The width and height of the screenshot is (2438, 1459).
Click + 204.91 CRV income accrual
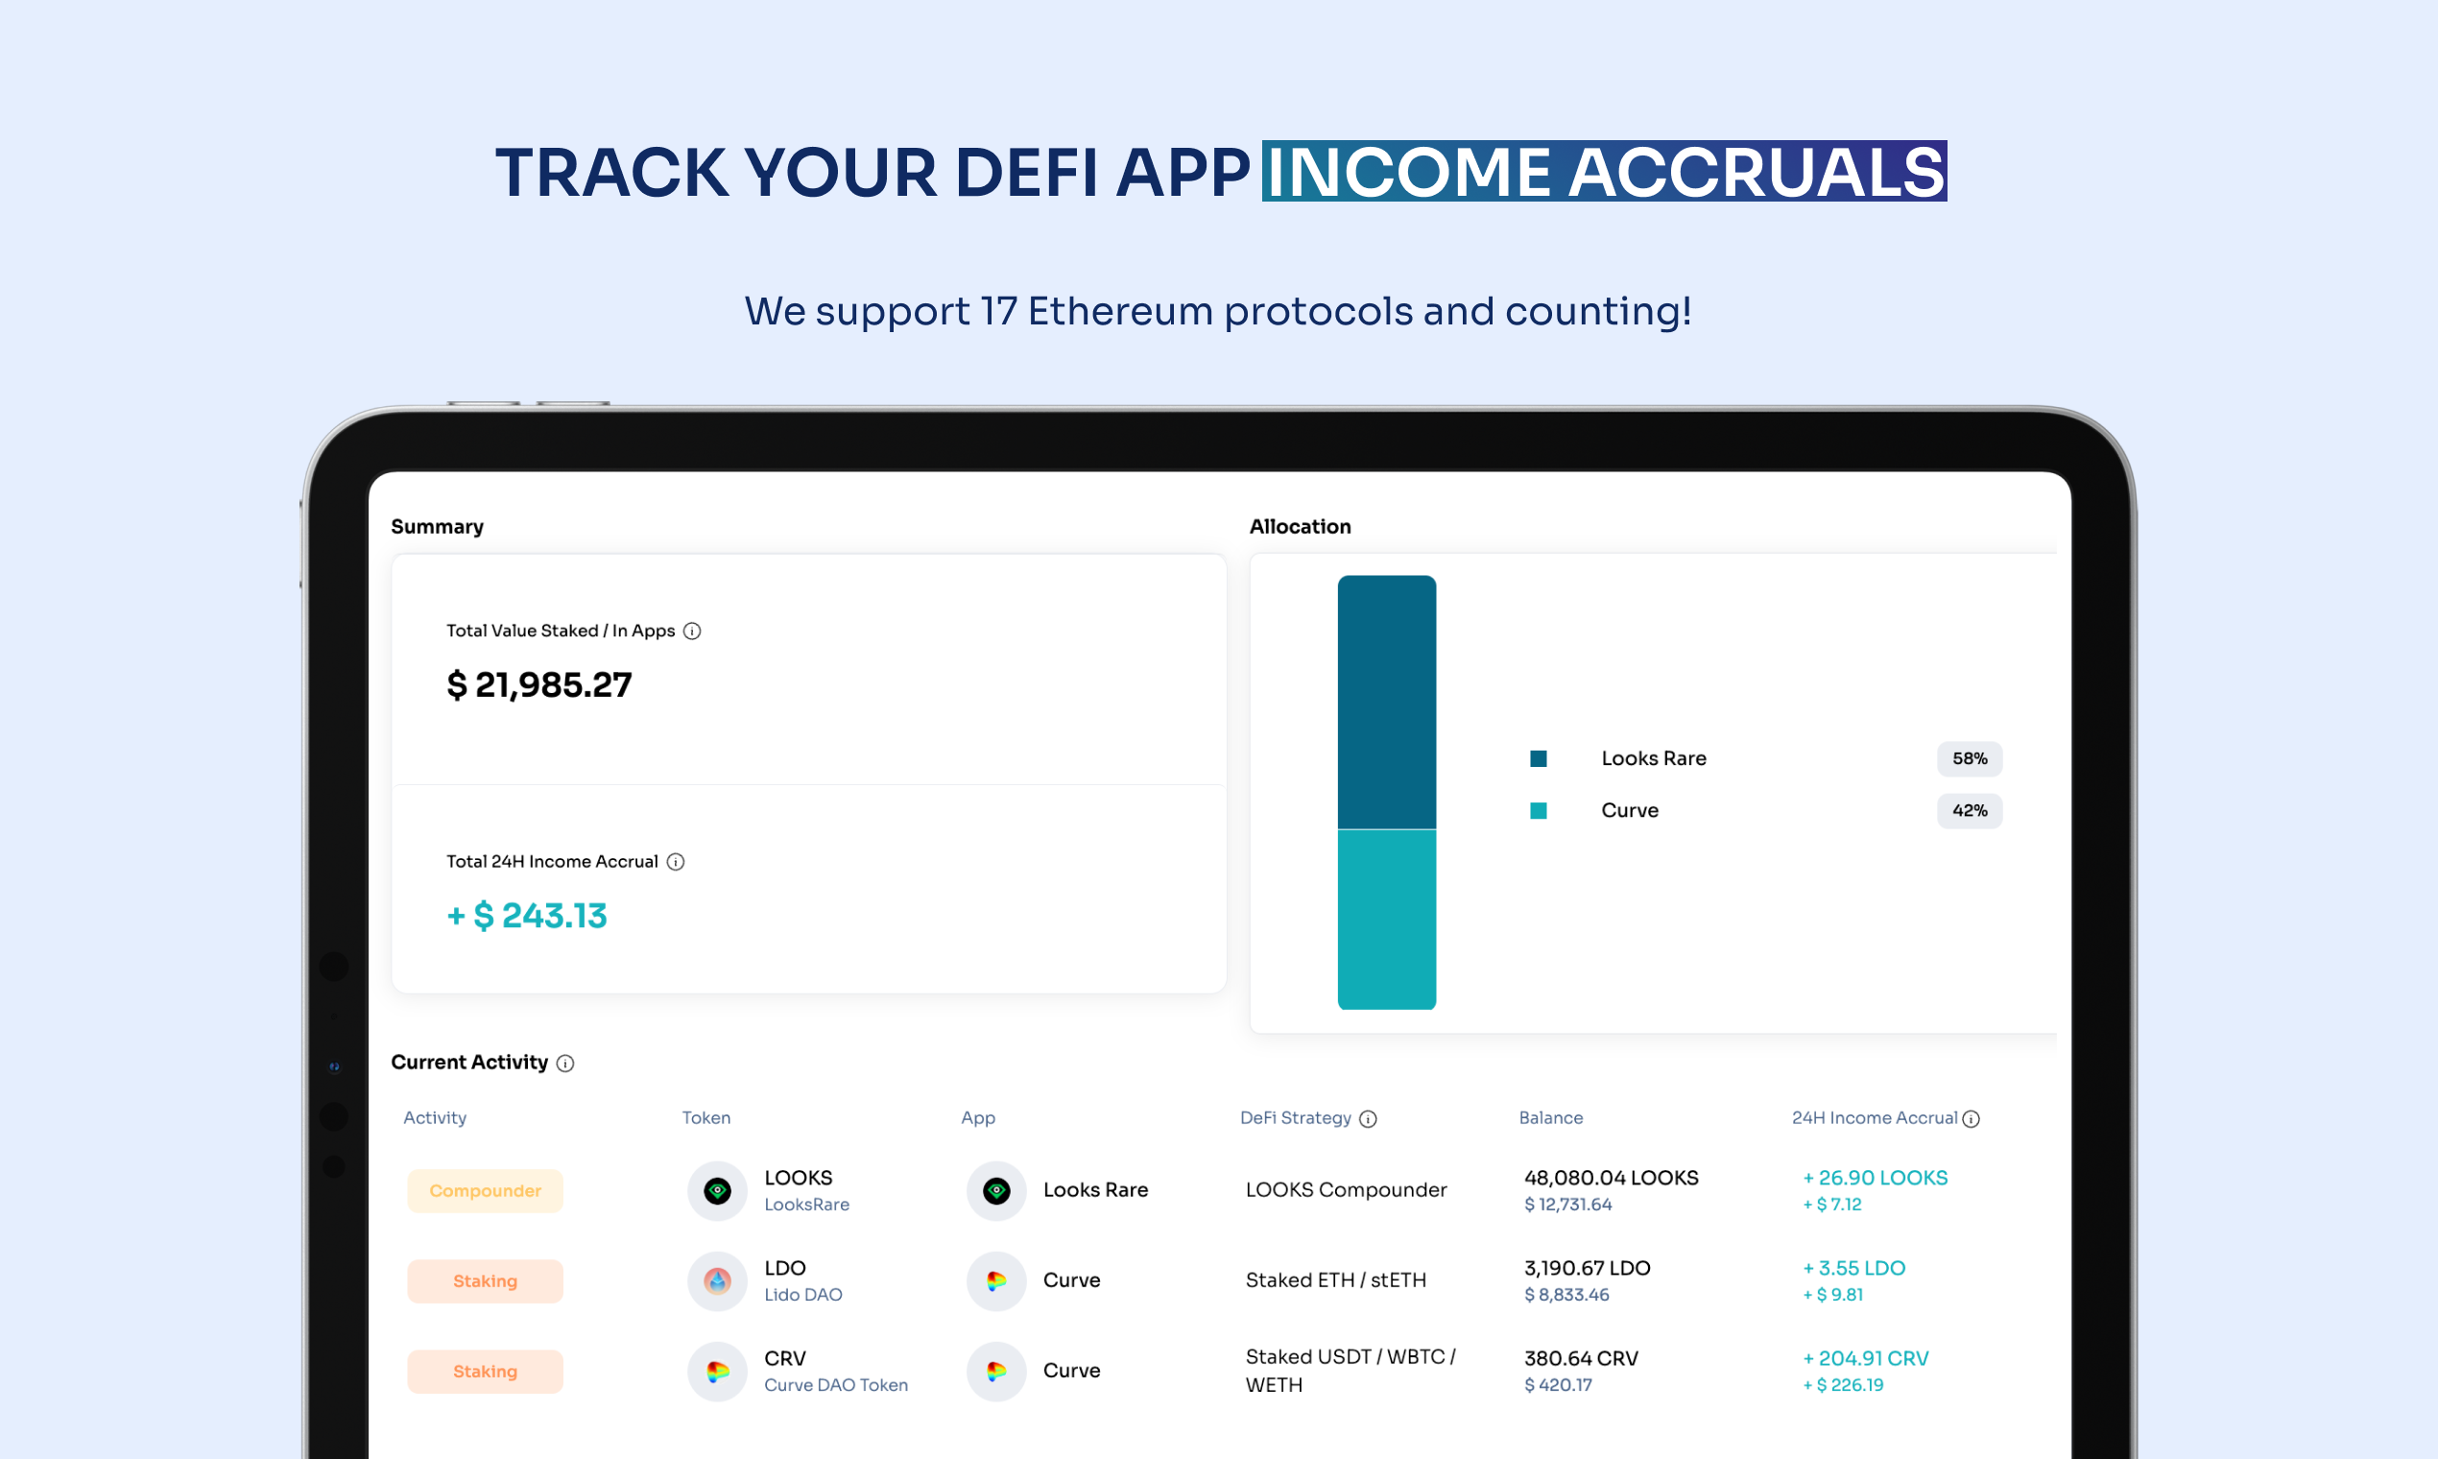click(1865, 1360)
